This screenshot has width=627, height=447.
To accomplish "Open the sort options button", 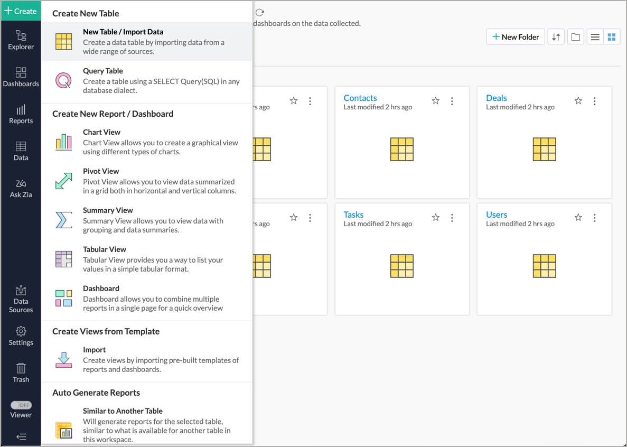I will tap(556, 37).
